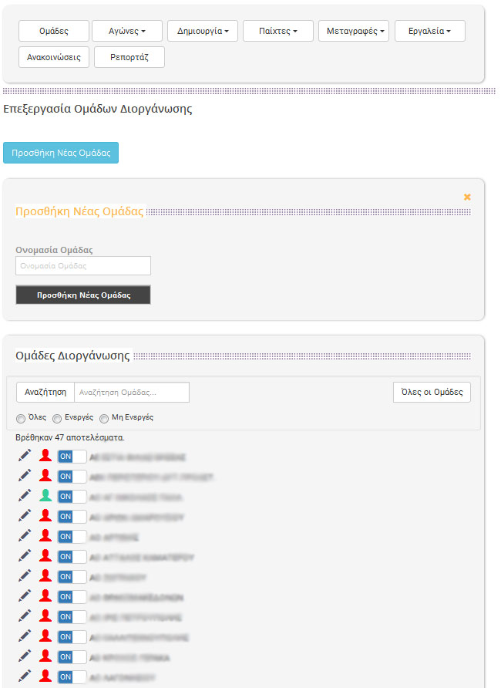
Task: Close the Προσθήκη Νέας Ομάδας panel with the orange X
Action: click(x=467, y=197)
